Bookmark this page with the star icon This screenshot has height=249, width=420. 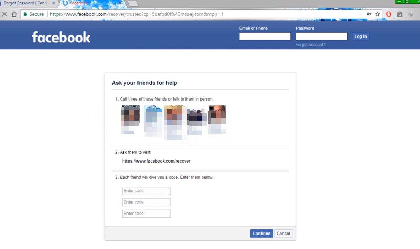tap(378, 14)
